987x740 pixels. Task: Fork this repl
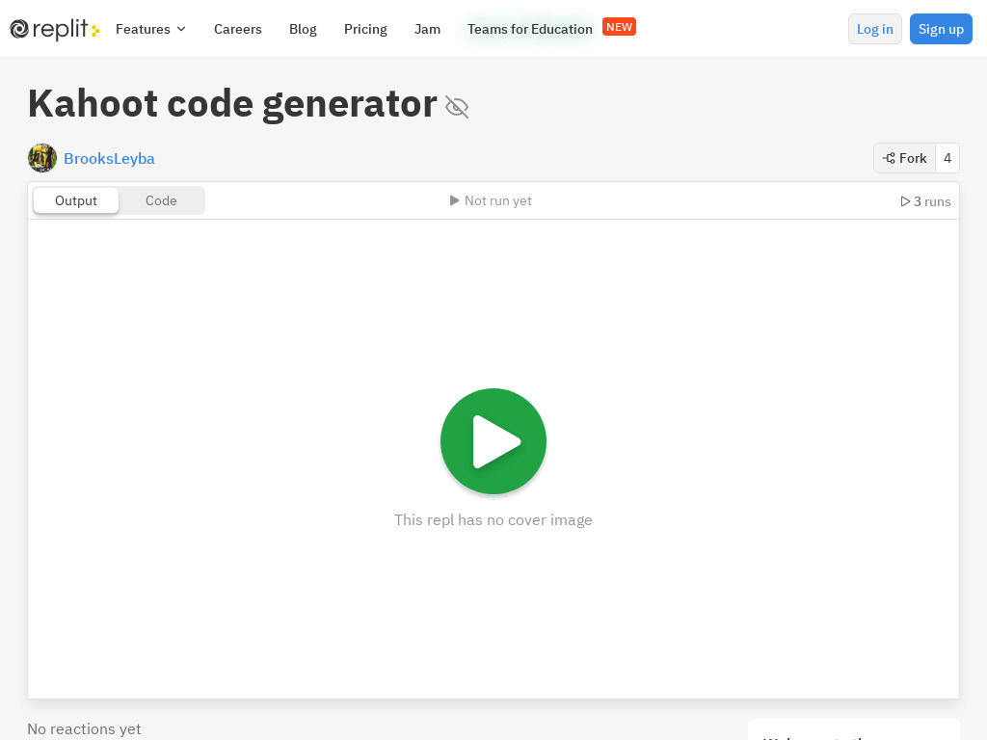904,158
